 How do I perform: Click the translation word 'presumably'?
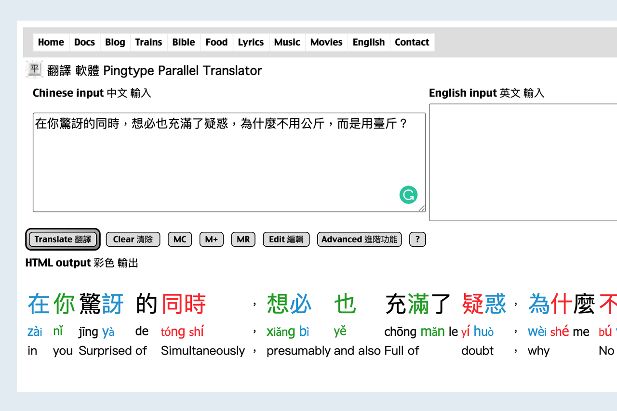click(x=299, y=351)
